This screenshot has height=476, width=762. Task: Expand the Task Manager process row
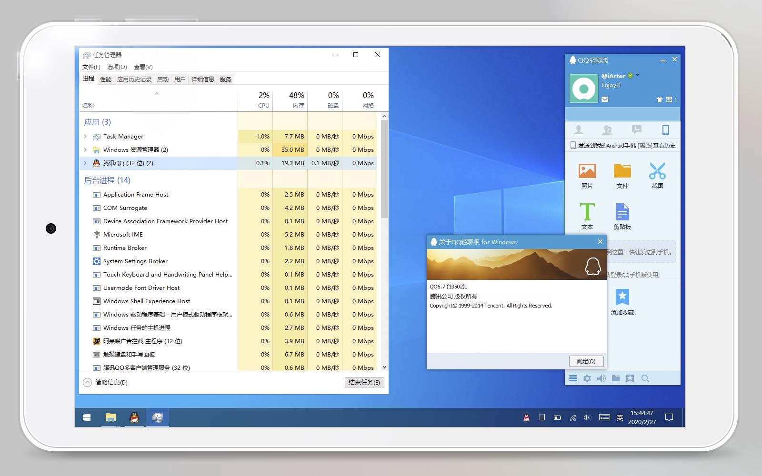coord(85,136)
